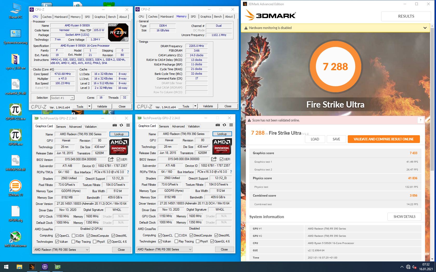
Task: Switch to GPU-Z taskbar icon
Action: (58, 267)
